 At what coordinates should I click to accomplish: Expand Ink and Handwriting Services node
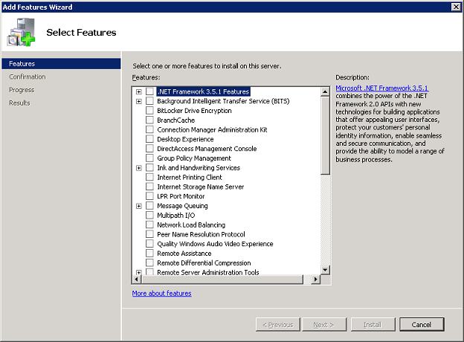[x=139, y=168]
